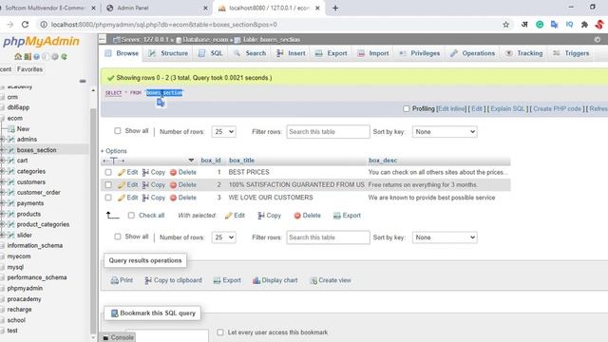Viewport: 608px width, 342px height.
Task: Open the bottom Number of rows dropdown
Action: (224, 237)
